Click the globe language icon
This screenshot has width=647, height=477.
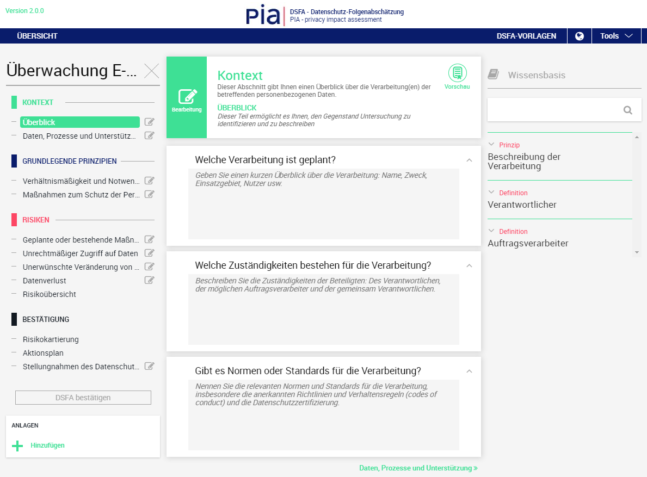[580, 36]
